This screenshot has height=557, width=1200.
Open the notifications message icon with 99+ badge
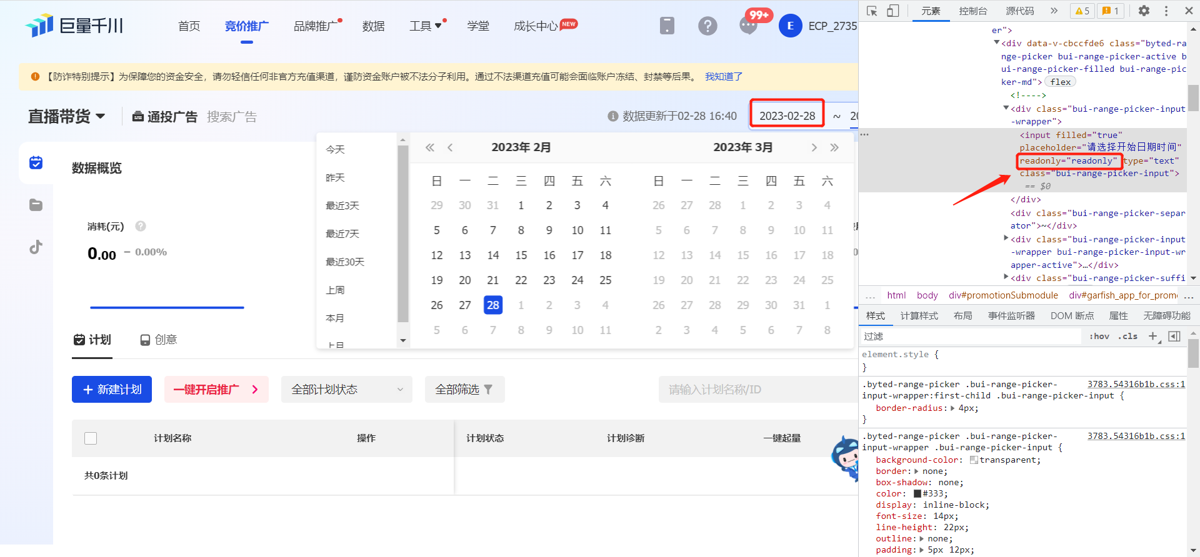(748, 26)
